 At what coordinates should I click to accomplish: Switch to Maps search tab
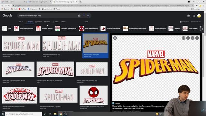pyautogui.click(x=55, y=22)
